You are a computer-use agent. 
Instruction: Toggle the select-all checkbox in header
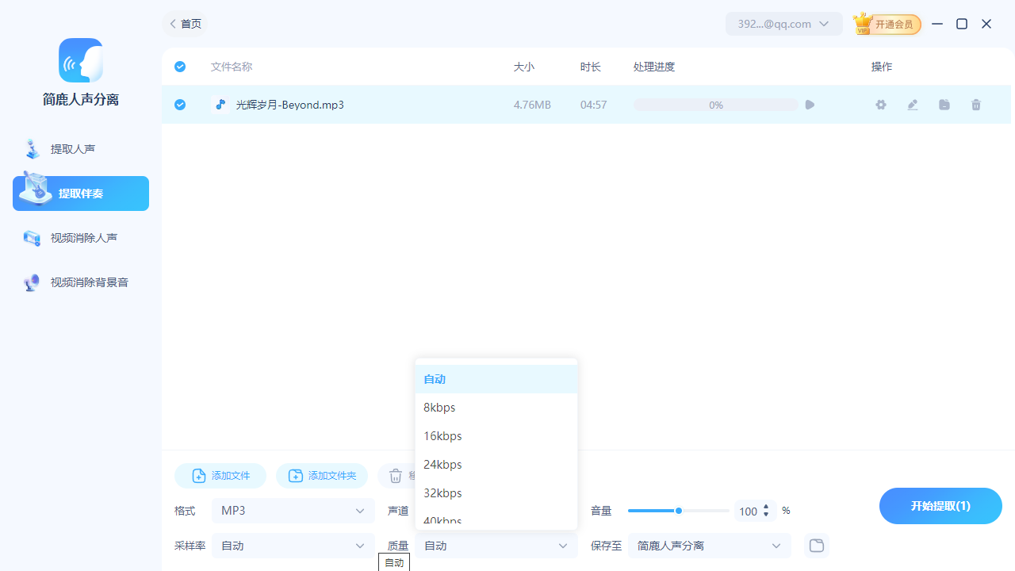point(179,67)
